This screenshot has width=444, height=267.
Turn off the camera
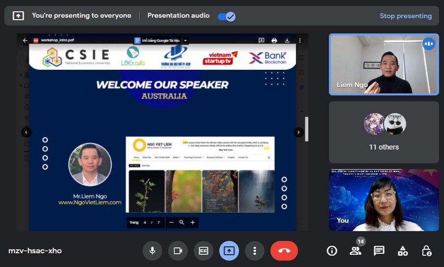pyautogui.click(x=178, y=251)
